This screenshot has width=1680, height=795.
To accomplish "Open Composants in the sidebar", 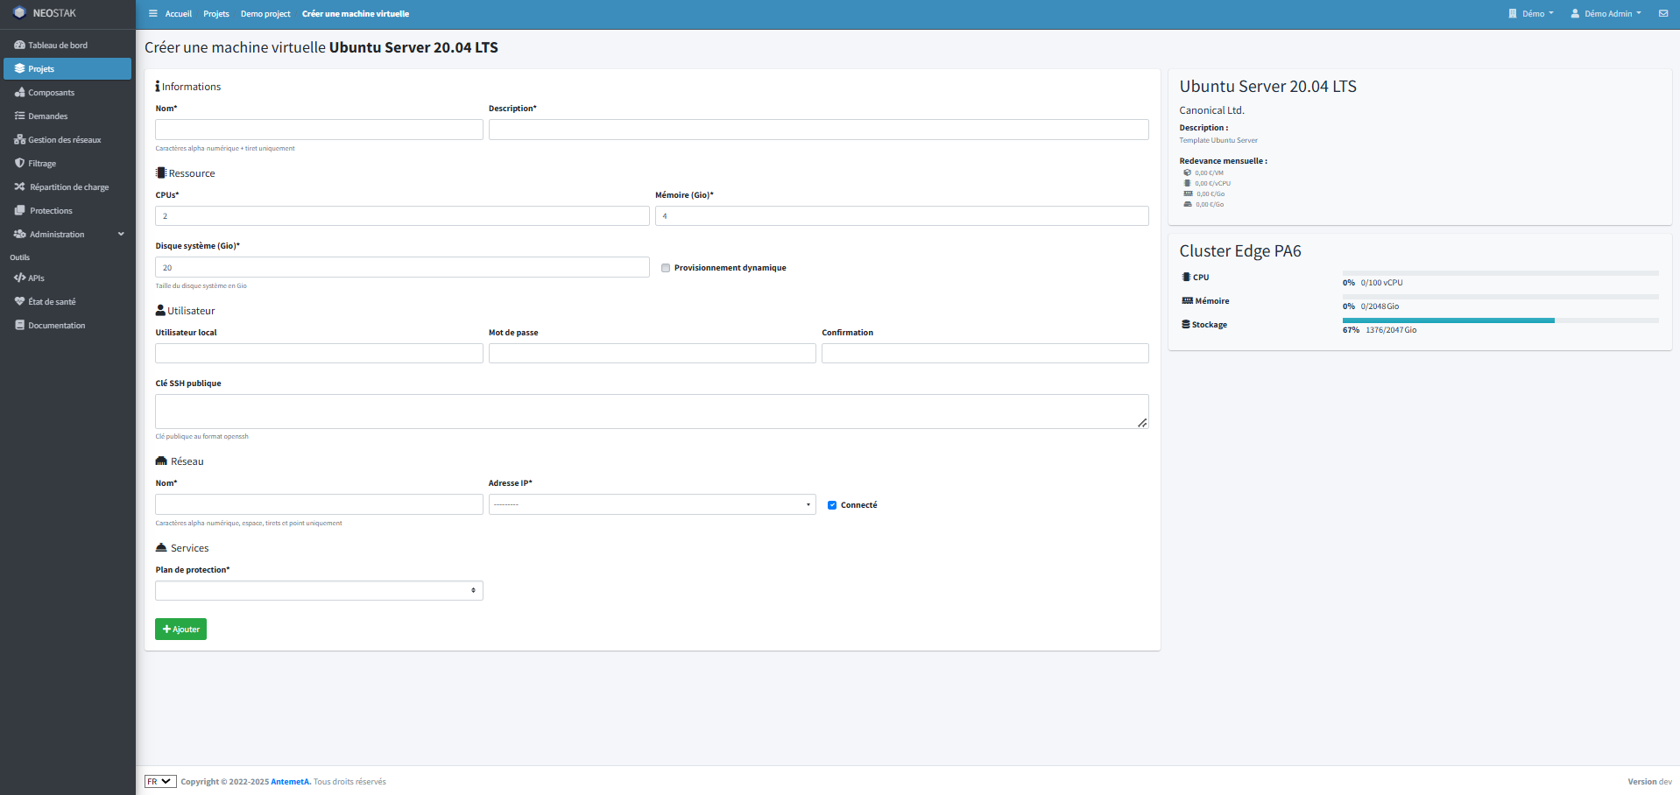I will coord(51,93).
